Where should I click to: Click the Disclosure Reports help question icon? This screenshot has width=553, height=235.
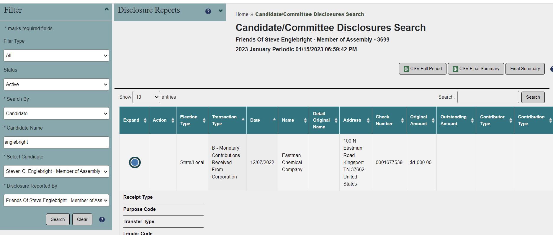point(208,11)
